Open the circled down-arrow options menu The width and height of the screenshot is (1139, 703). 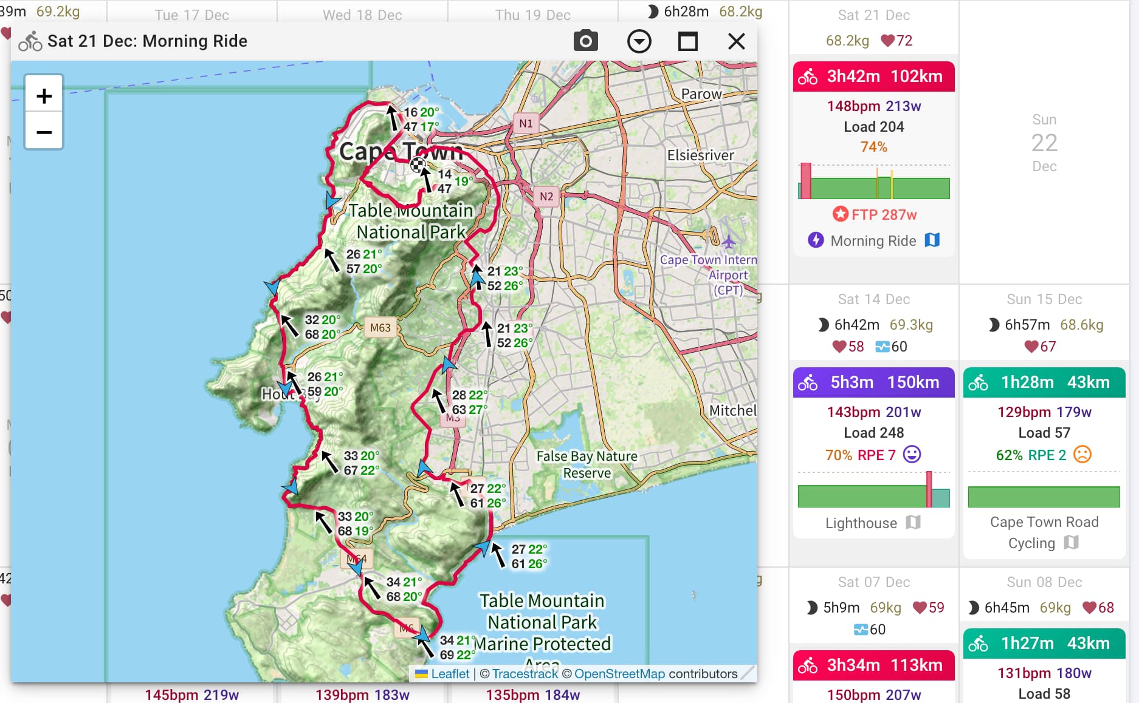tap(639, 41)
